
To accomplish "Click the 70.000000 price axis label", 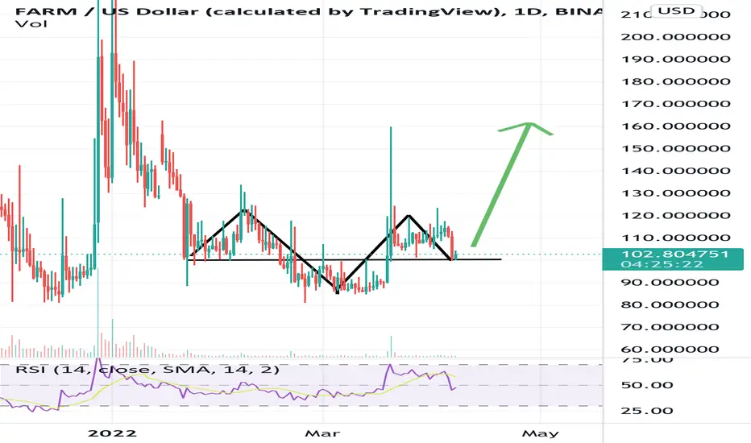I will point(670,327).
